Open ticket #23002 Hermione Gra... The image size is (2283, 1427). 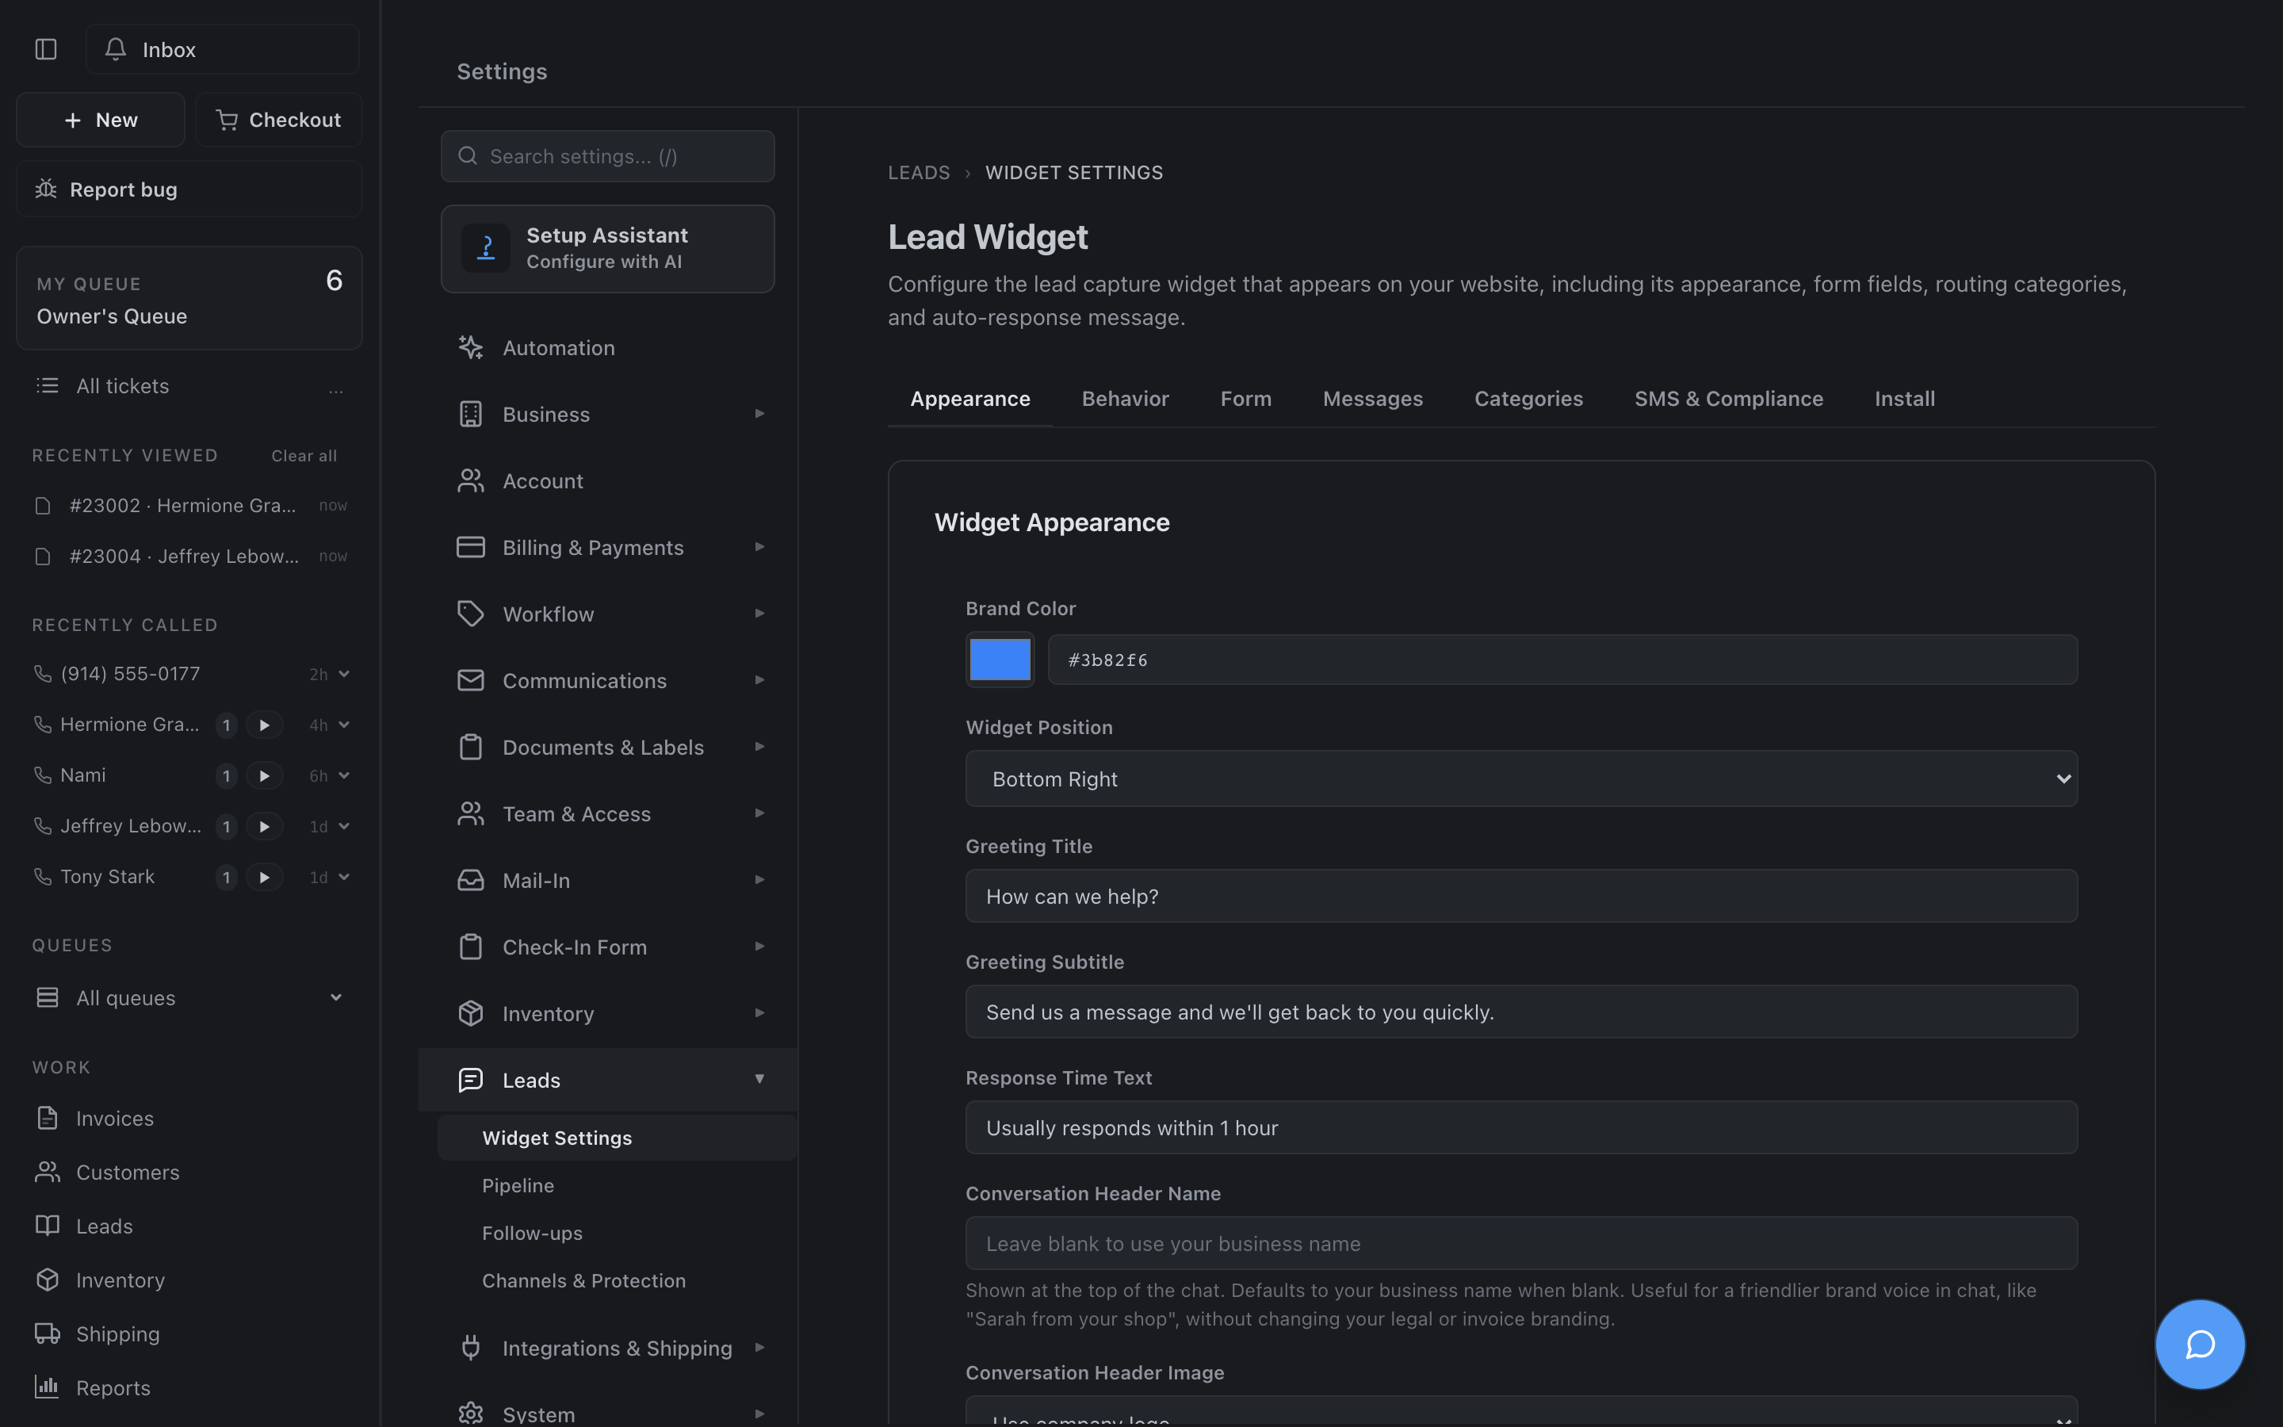tap(189, 506)
